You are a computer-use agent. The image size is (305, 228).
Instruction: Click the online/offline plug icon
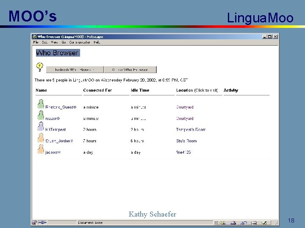tap(42, 223)
